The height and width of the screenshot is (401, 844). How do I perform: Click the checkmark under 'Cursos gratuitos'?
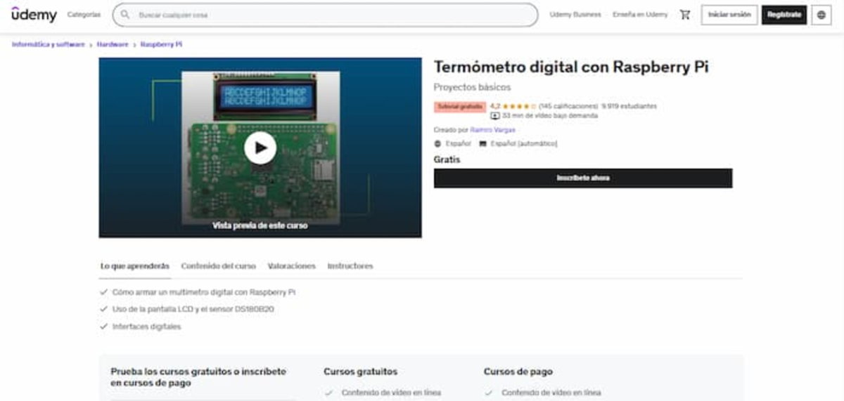click(x=328, y=393)
